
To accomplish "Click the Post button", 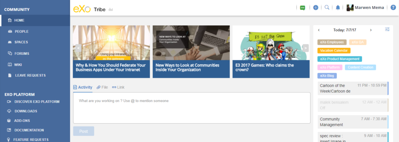I will pos(83,131).
